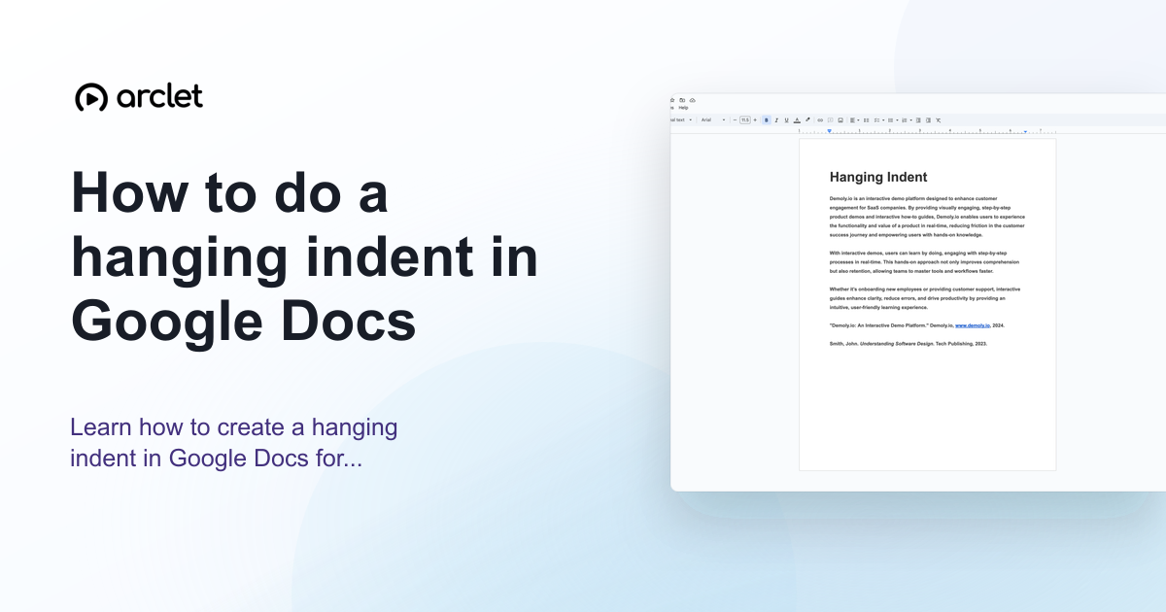Click the paragraph starting "Whether it's onboarding"
Screen dimensions: 1166x612
pos(925,298)
